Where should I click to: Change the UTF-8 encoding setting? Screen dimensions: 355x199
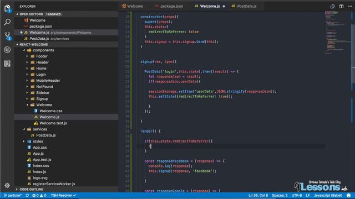[296, 195]
